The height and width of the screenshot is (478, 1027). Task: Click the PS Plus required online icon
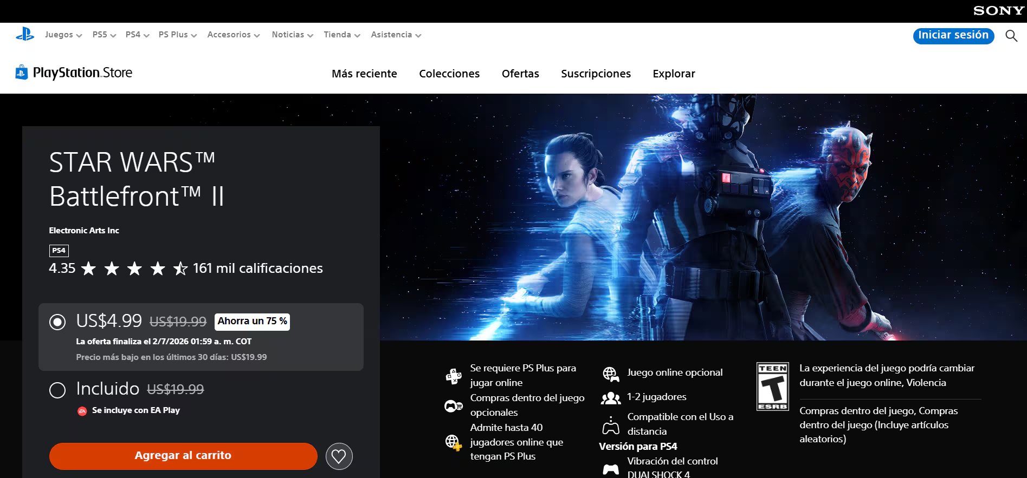tap(454, 376)
